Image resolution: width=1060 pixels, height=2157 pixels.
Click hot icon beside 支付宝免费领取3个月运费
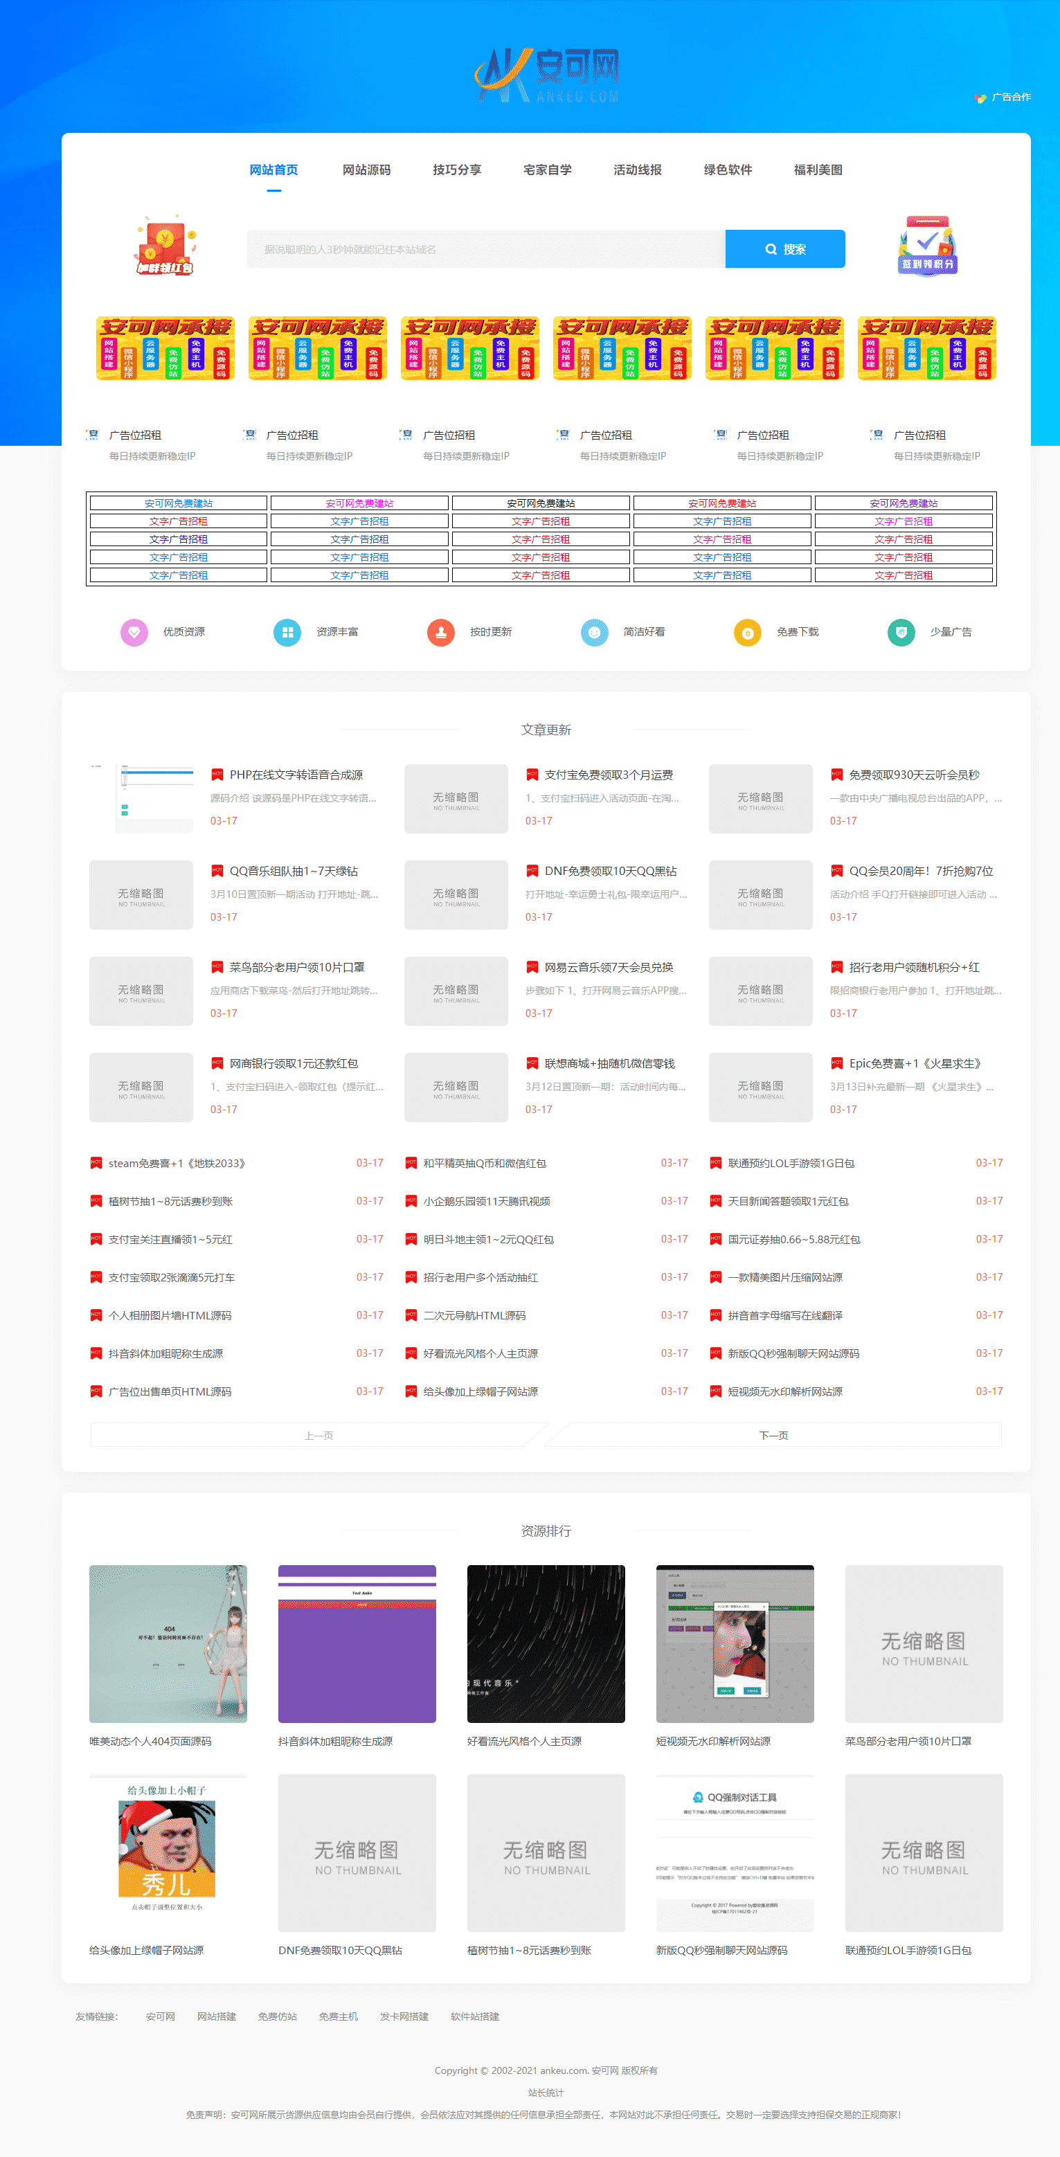click(x=532, y=775)
